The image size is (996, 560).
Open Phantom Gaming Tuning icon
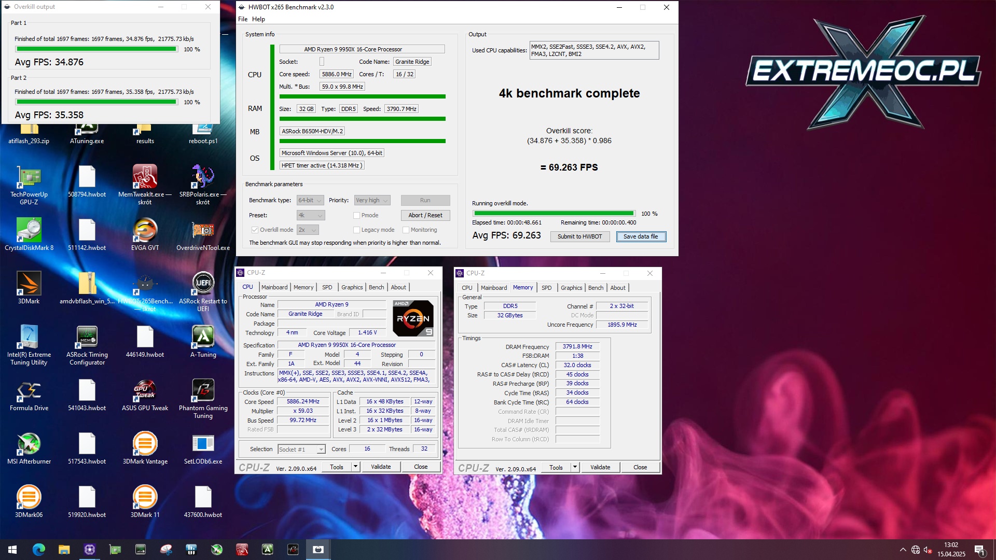tap(203, 399)
